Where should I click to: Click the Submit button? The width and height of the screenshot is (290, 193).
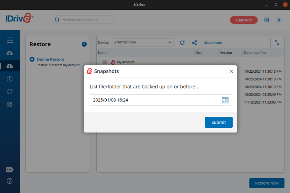click(x=218, y=122)
